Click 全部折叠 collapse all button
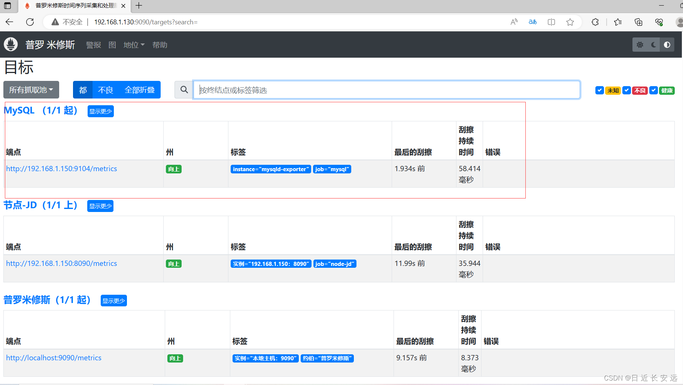 (x=140, y=90)
